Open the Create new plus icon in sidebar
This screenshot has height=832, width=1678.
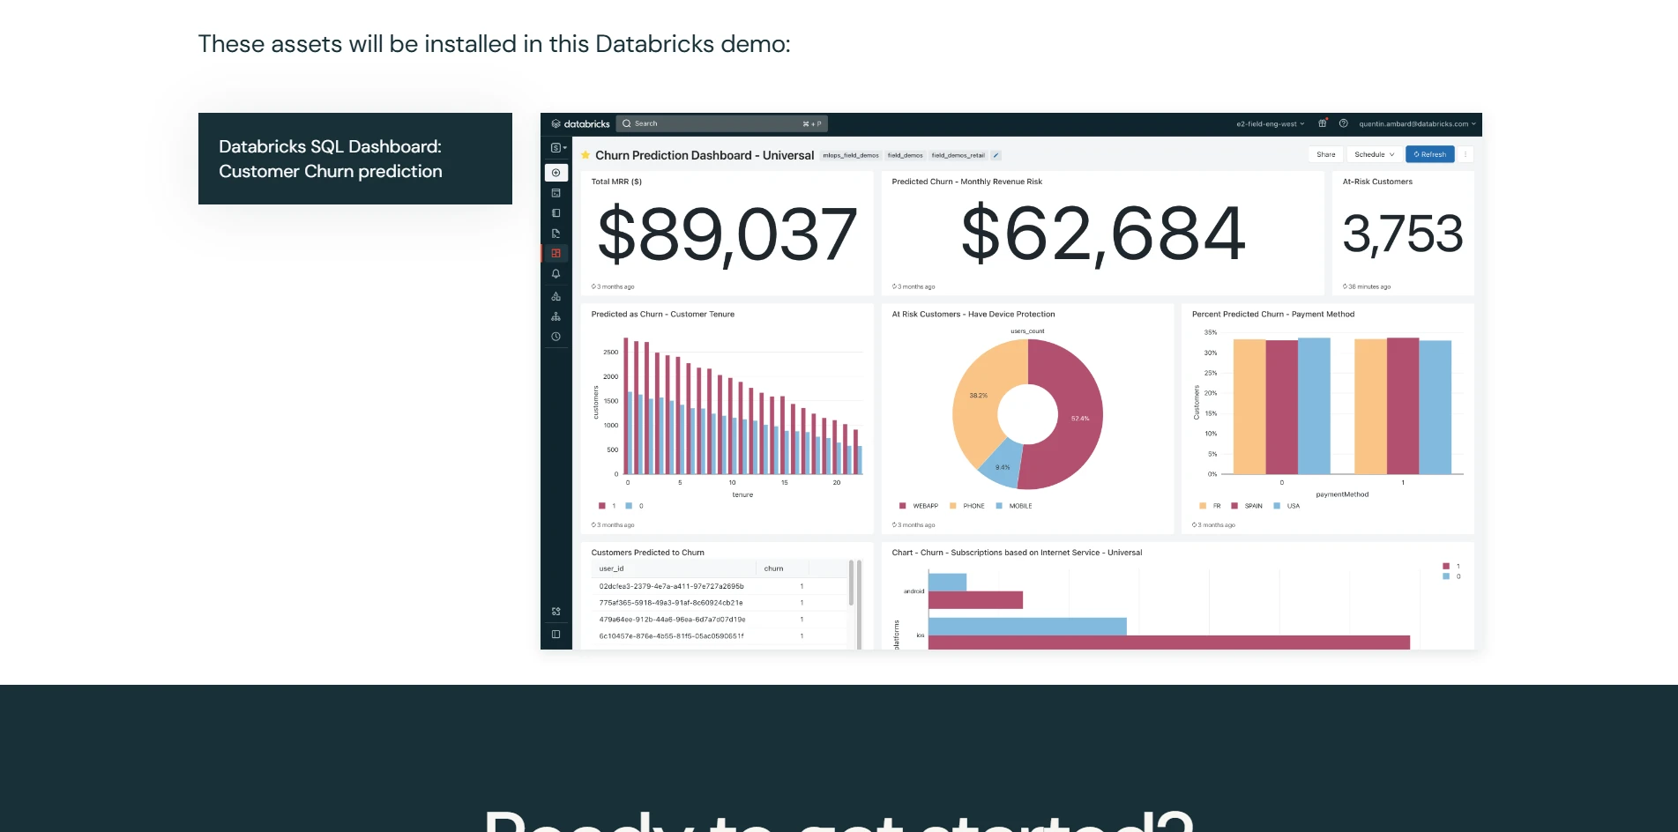556,173
